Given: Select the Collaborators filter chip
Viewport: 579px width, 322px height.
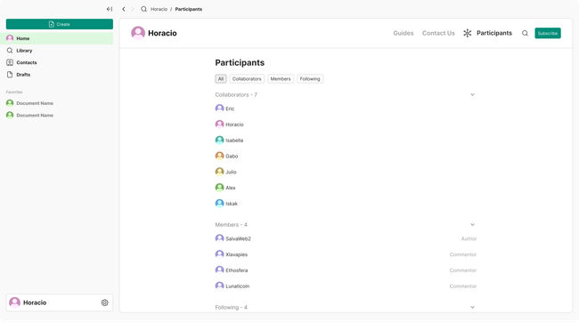Looking at the screenshot, I should [x=247, y=79].
